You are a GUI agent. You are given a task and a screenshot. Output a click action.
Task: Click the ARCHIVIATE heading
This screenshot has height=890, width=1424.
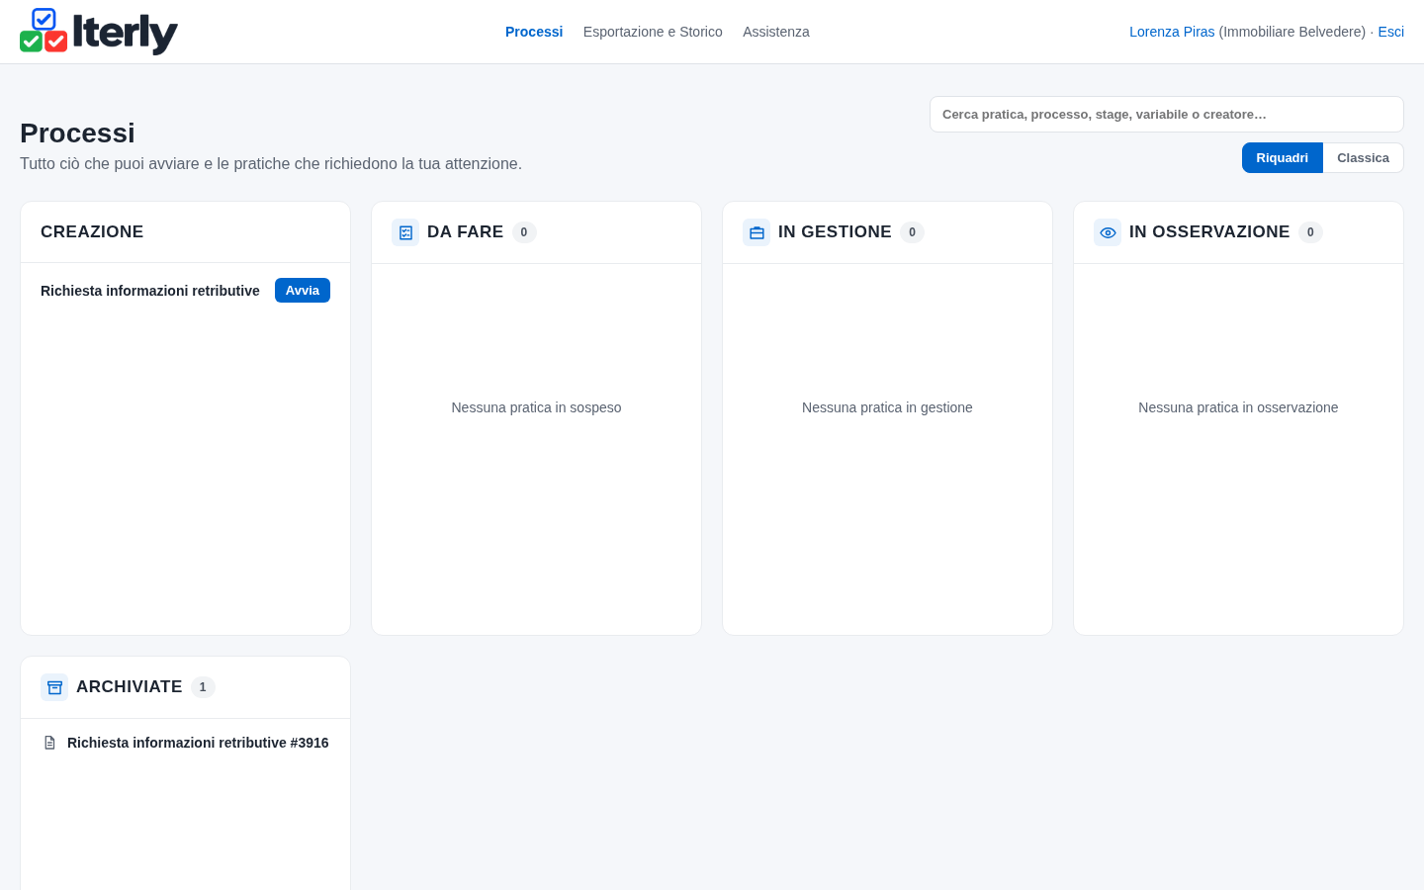click(129, 686)
